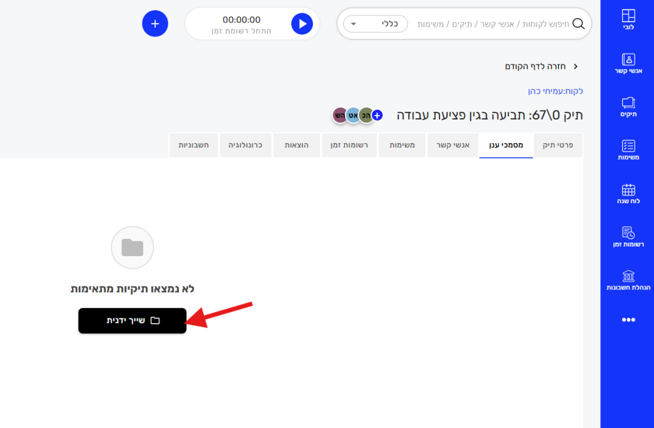
Task: Start the time record play button
Action: tap(302, 24)
